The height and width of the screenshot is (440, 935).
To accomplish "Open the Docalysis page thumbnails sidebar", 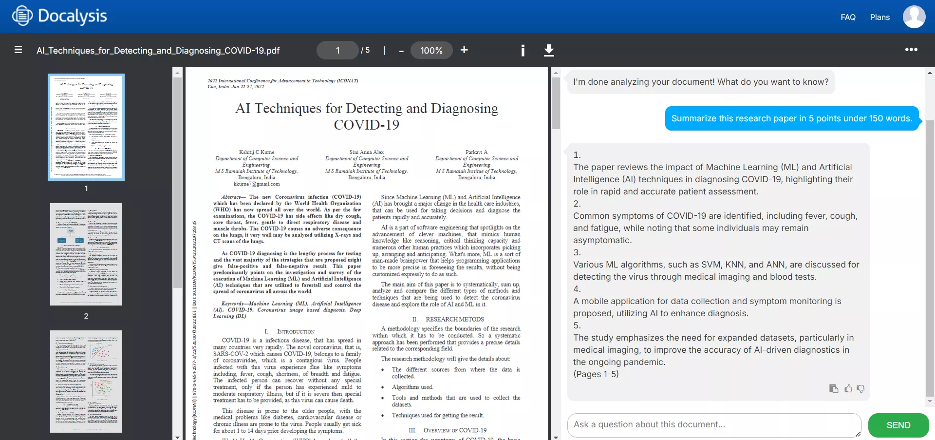I will pyautogui.click(x=18, y=50).
